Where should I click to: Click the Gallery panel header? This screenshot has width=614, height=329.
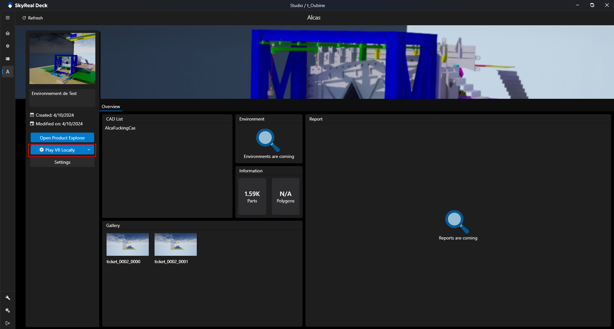(x=202, y=225)
